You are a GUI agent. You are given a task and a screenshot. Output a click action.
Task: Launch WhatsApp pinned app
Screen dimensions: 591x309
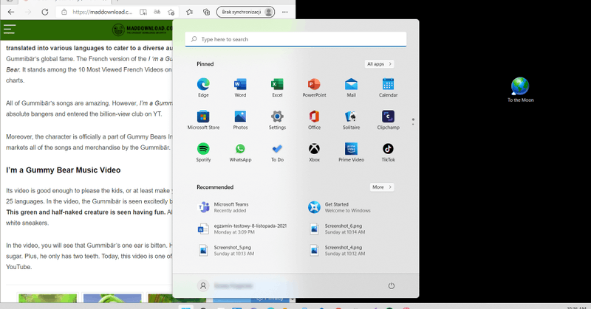tap(240, 153)
